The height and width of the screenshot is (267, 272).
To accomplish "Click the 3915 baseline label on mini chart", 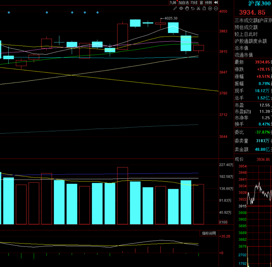I will [242, 206].
